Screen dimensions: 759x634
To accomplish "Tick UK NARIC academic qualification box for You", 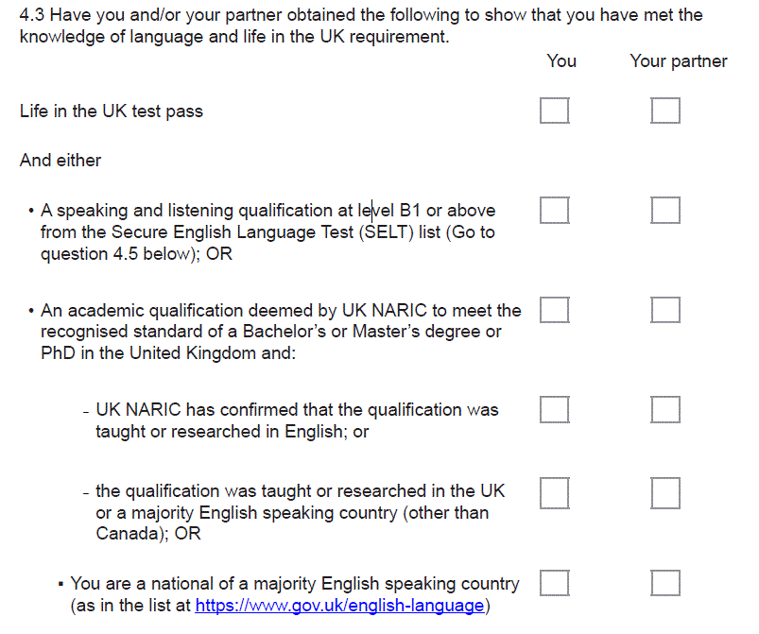I will click(555, 309).
